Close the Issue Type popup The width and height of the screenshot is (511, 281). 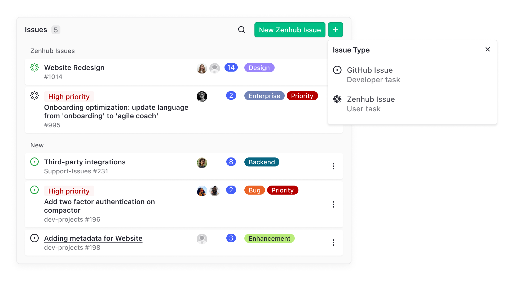(x=487, y=50)
